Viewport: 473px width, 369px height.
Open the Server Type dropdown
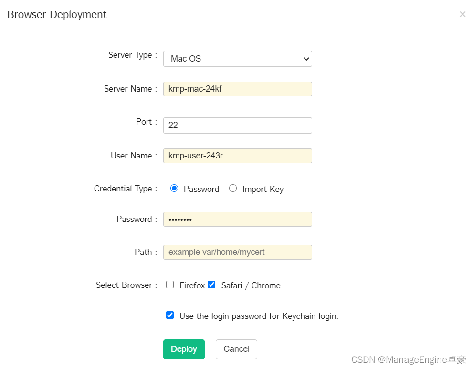[x=237, y=59]
